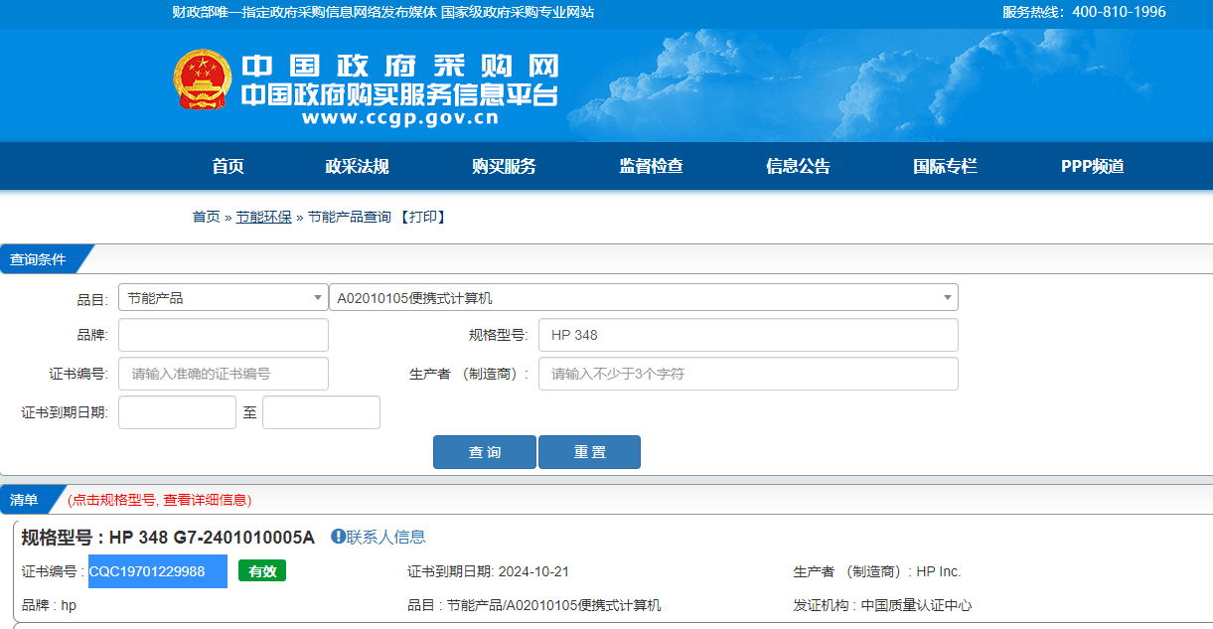Click the green 有效 status badge

coord(262,571)
